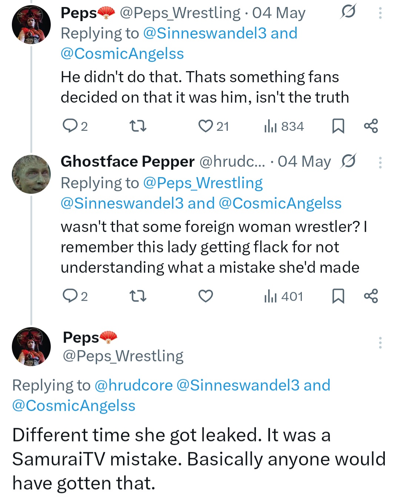
Task: Like Peps' tweet with 21 likes
Action: pyautogui.click(x=206, y=126)
